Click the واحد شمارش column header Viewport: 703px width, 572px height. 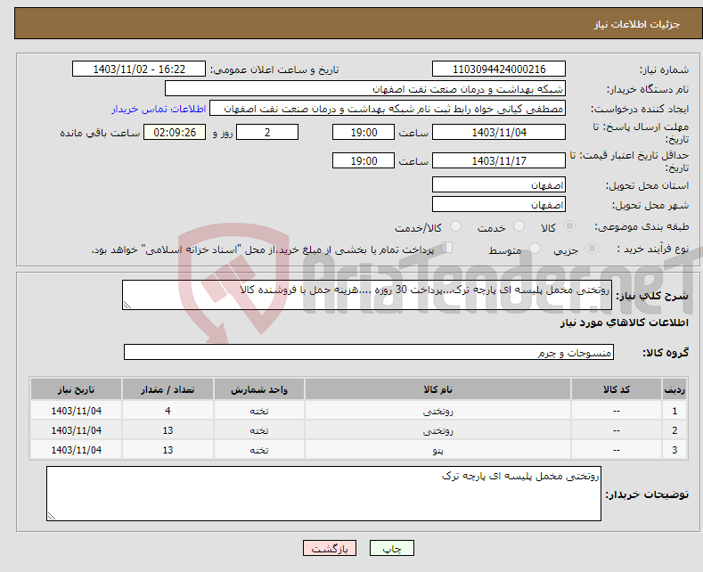pos(259,389)
